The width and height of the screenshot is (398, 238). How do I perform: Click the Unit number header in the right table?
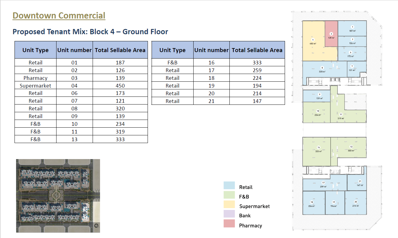tap(212, 50)
